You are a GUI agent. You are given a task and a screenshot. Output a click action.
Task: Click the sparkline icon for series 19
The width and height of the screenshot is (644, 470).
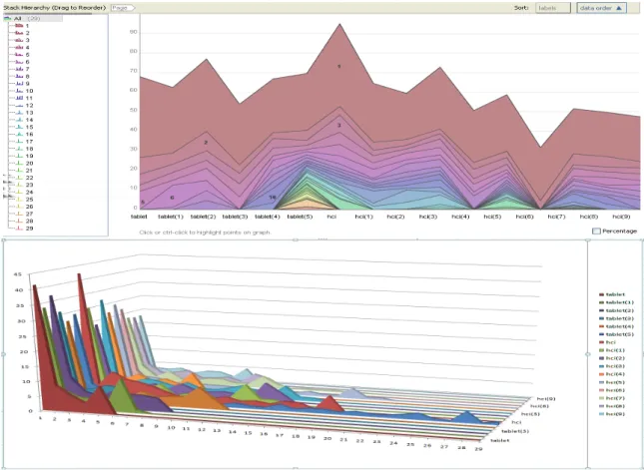pyautogui.click(x=19, y=156)
